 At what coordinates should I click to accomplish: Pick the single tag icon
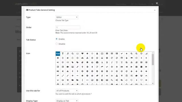click(x=73, y=62)
